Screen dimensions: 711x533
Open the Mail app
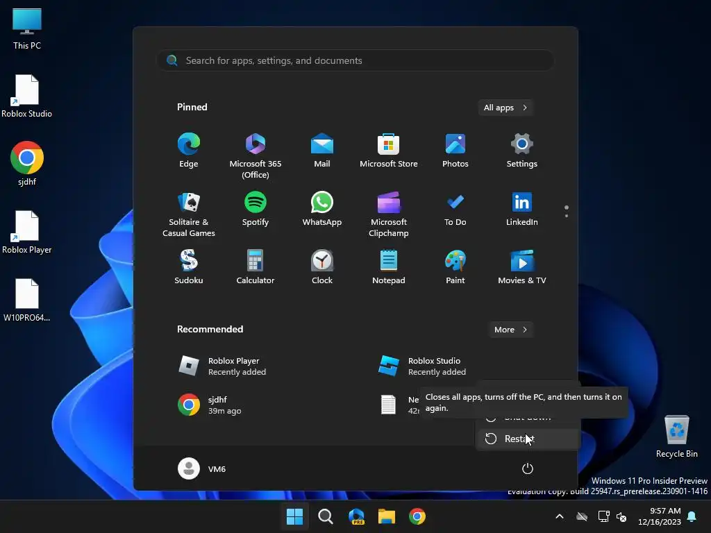322,151
